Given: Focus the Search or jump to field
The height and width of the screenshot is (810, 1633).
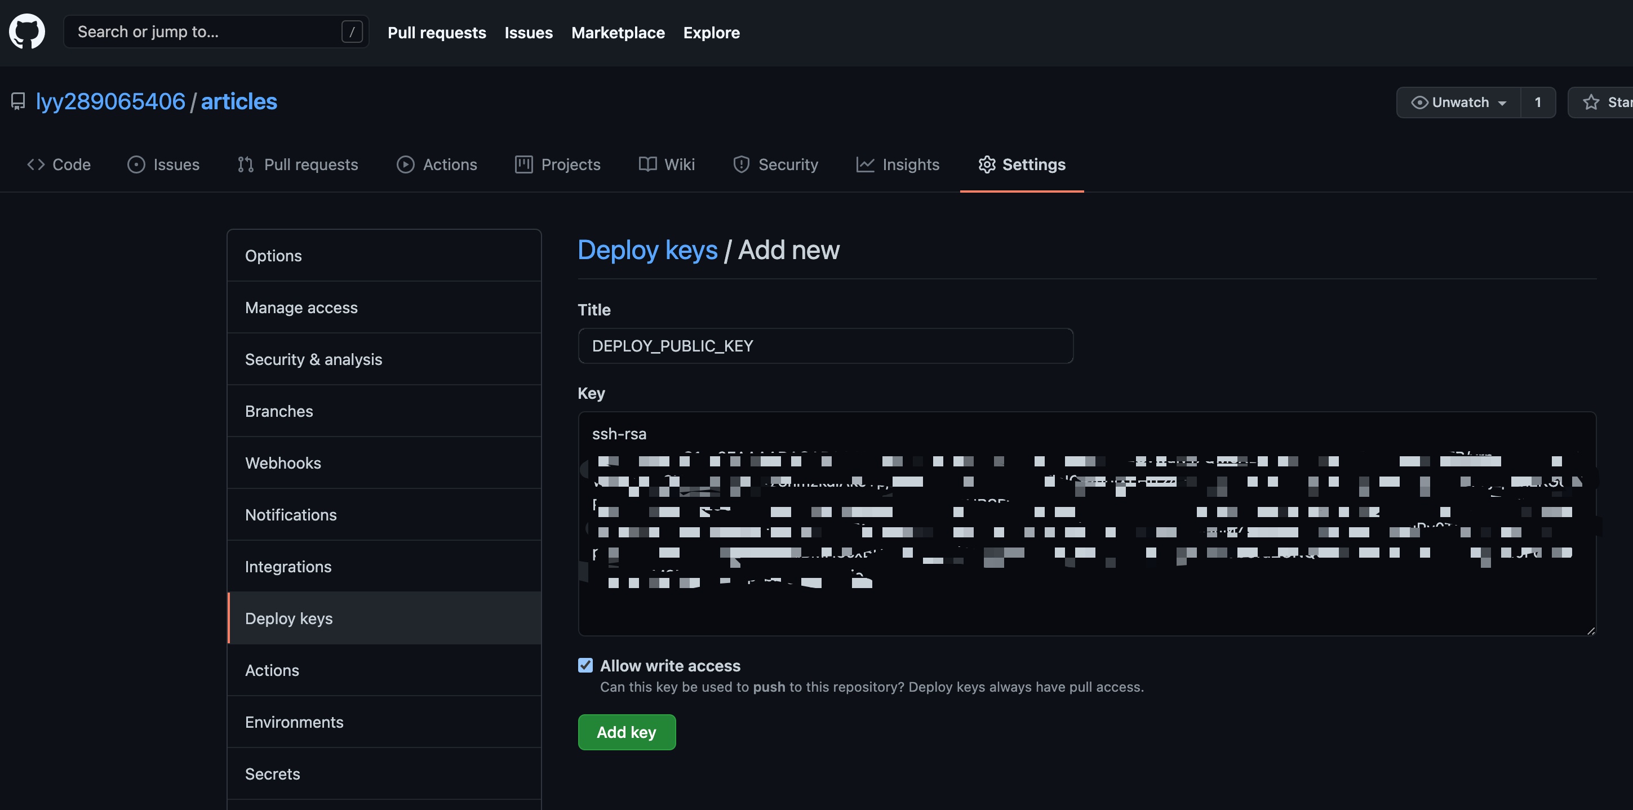Looking at the screenshot, I should tap(216, 32).
